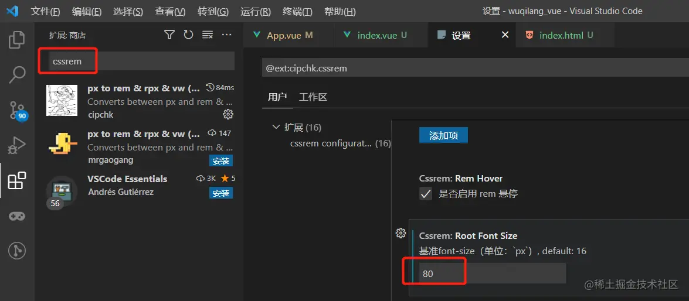Switch to the index.html editor tab
Viewport: 689px width, 301px height.
(565, 35)
